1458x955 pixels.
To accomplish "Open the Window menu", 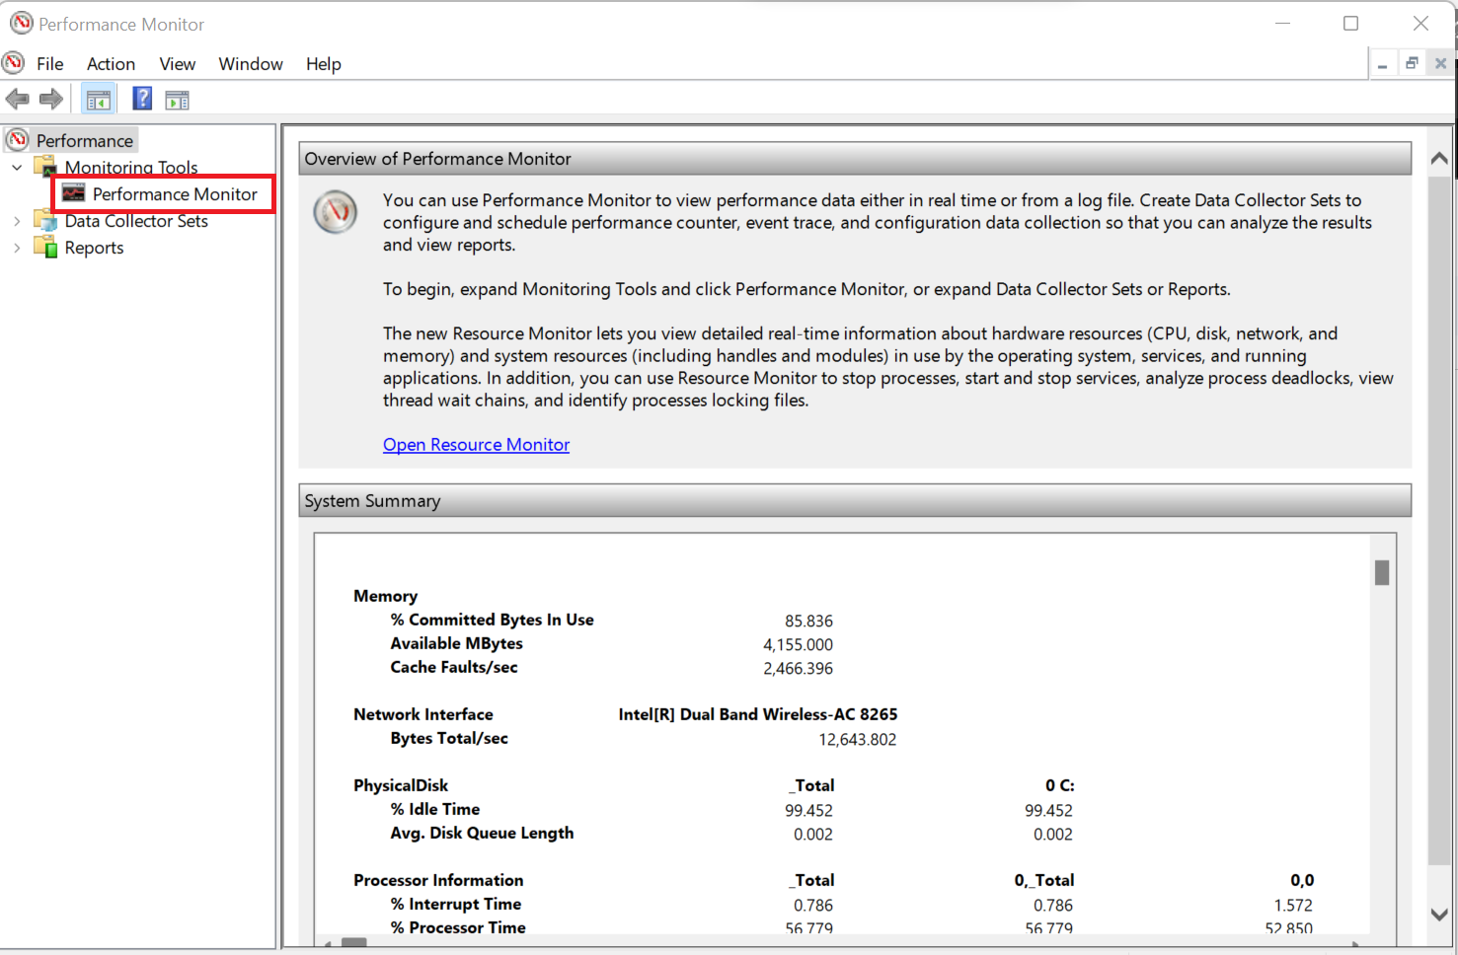I will (251, 64).
